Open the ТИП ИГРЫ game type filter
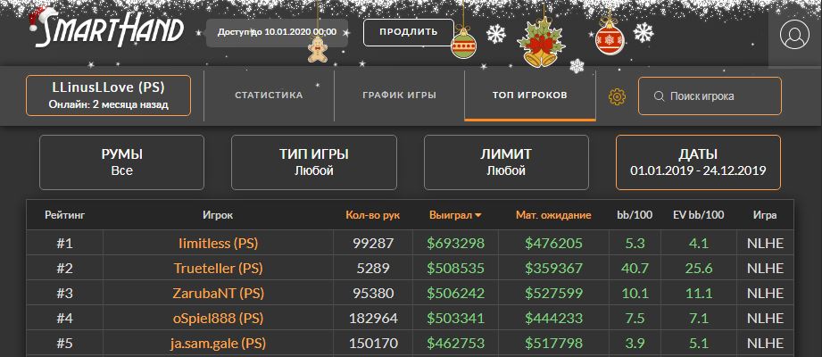 (313, 162)
